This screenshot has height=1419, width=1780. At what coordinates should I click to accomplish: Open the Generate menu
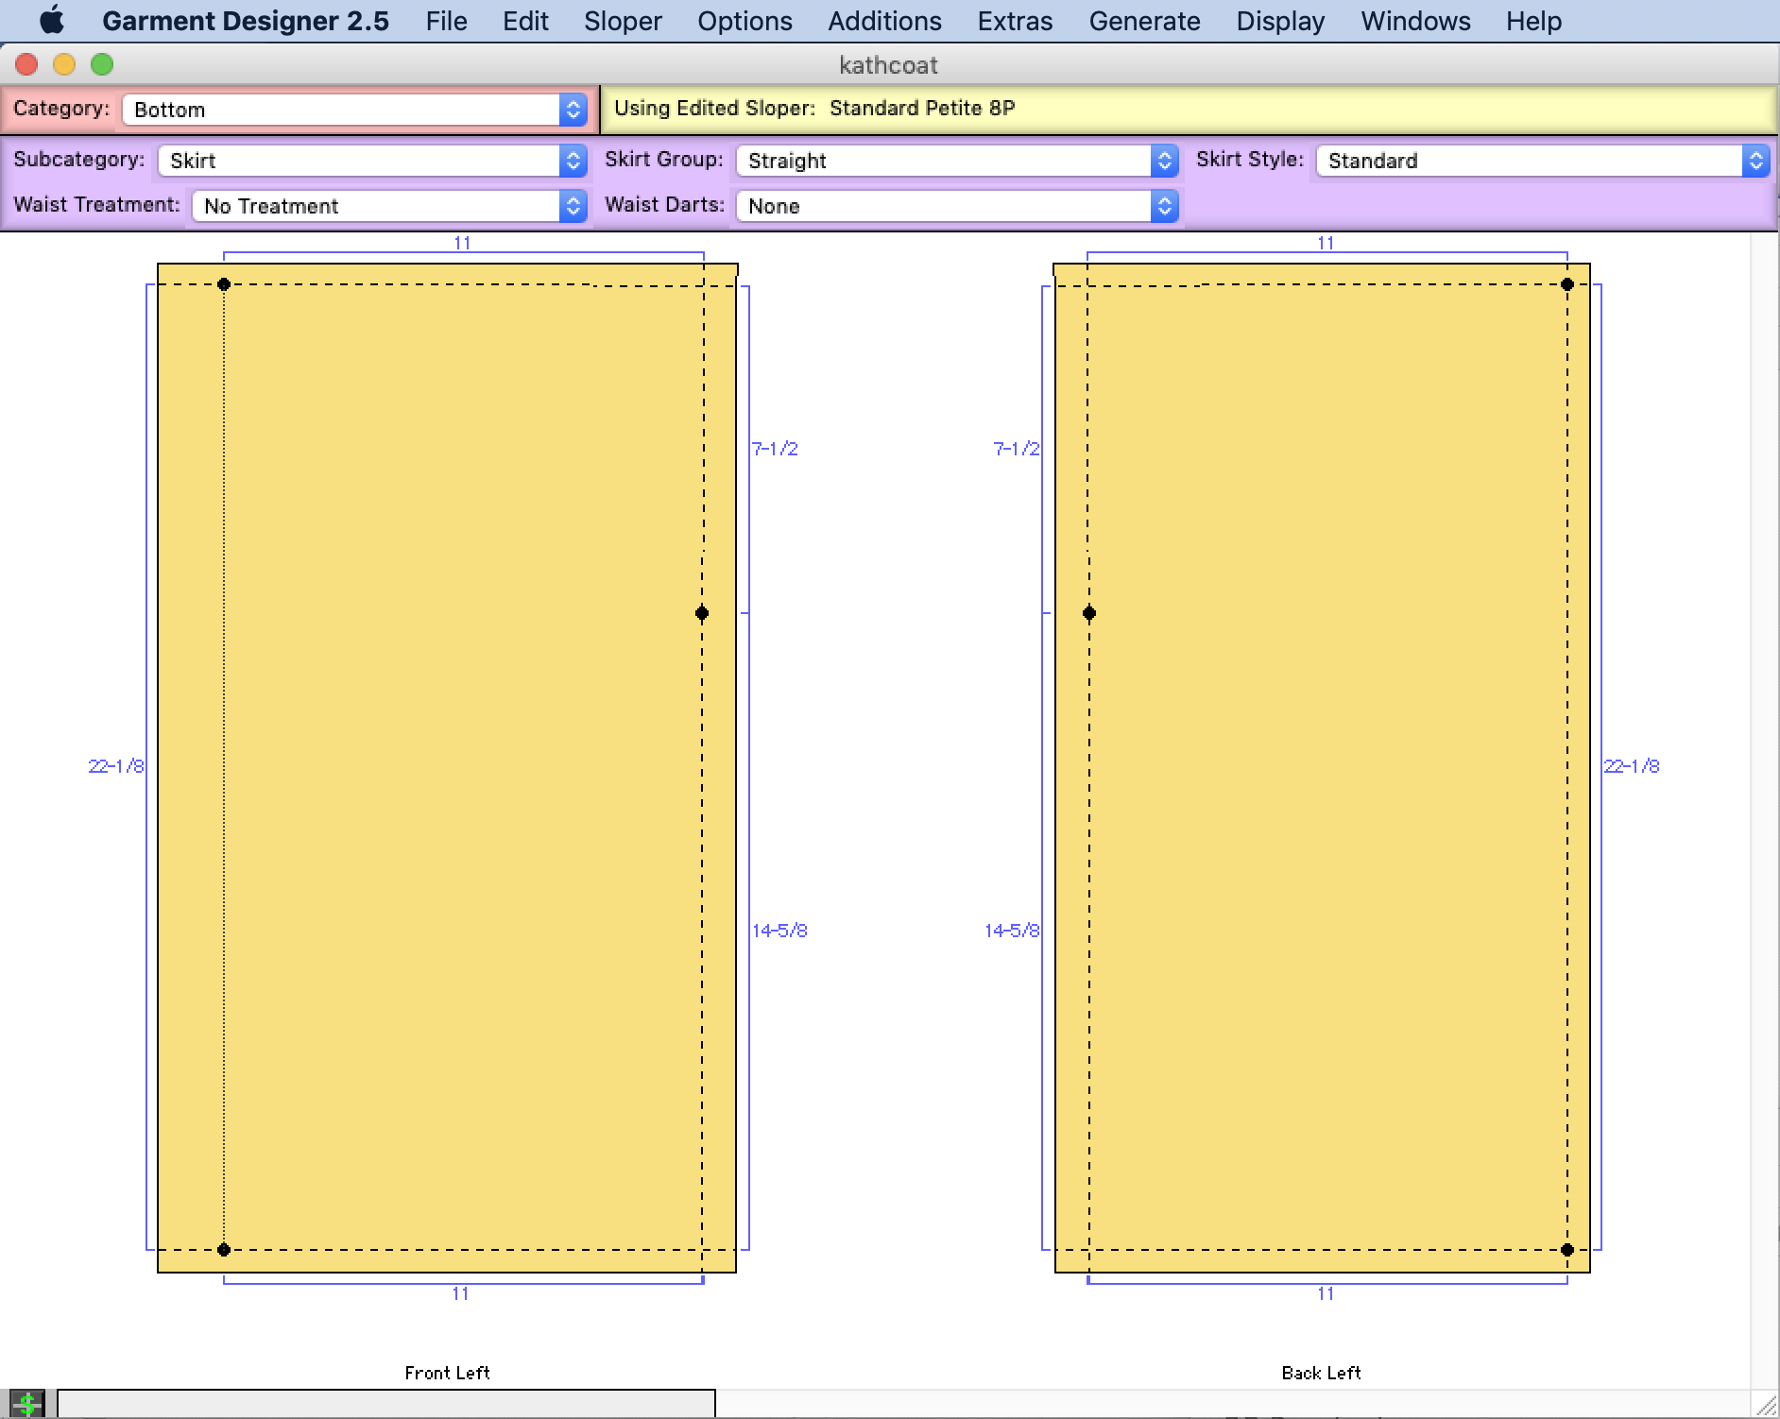pos(1144,21)
